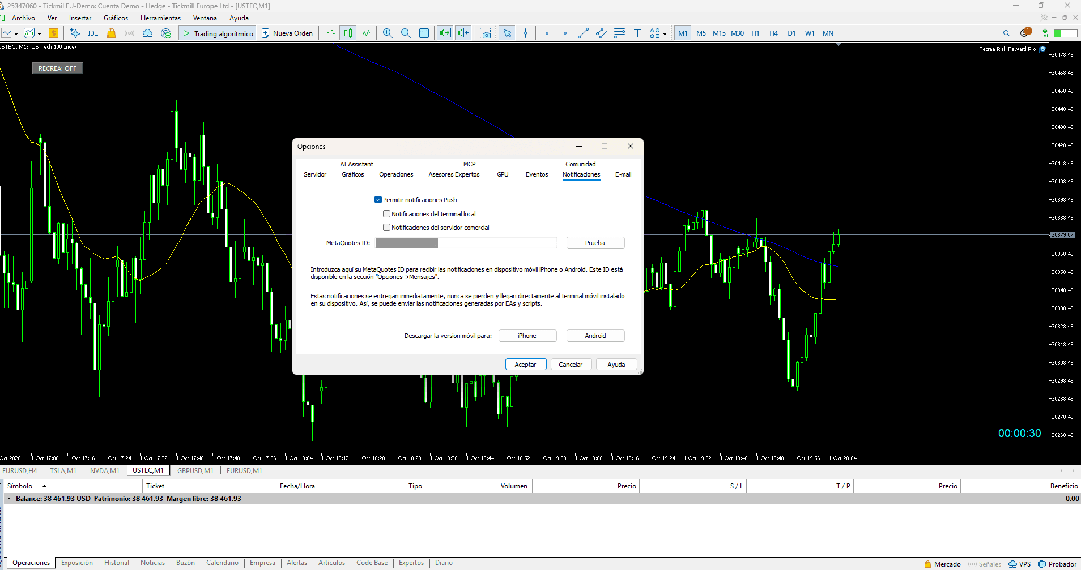Open the GPU options tab
The height and width of the screenshot is (570, 1081).
(503, 174)
